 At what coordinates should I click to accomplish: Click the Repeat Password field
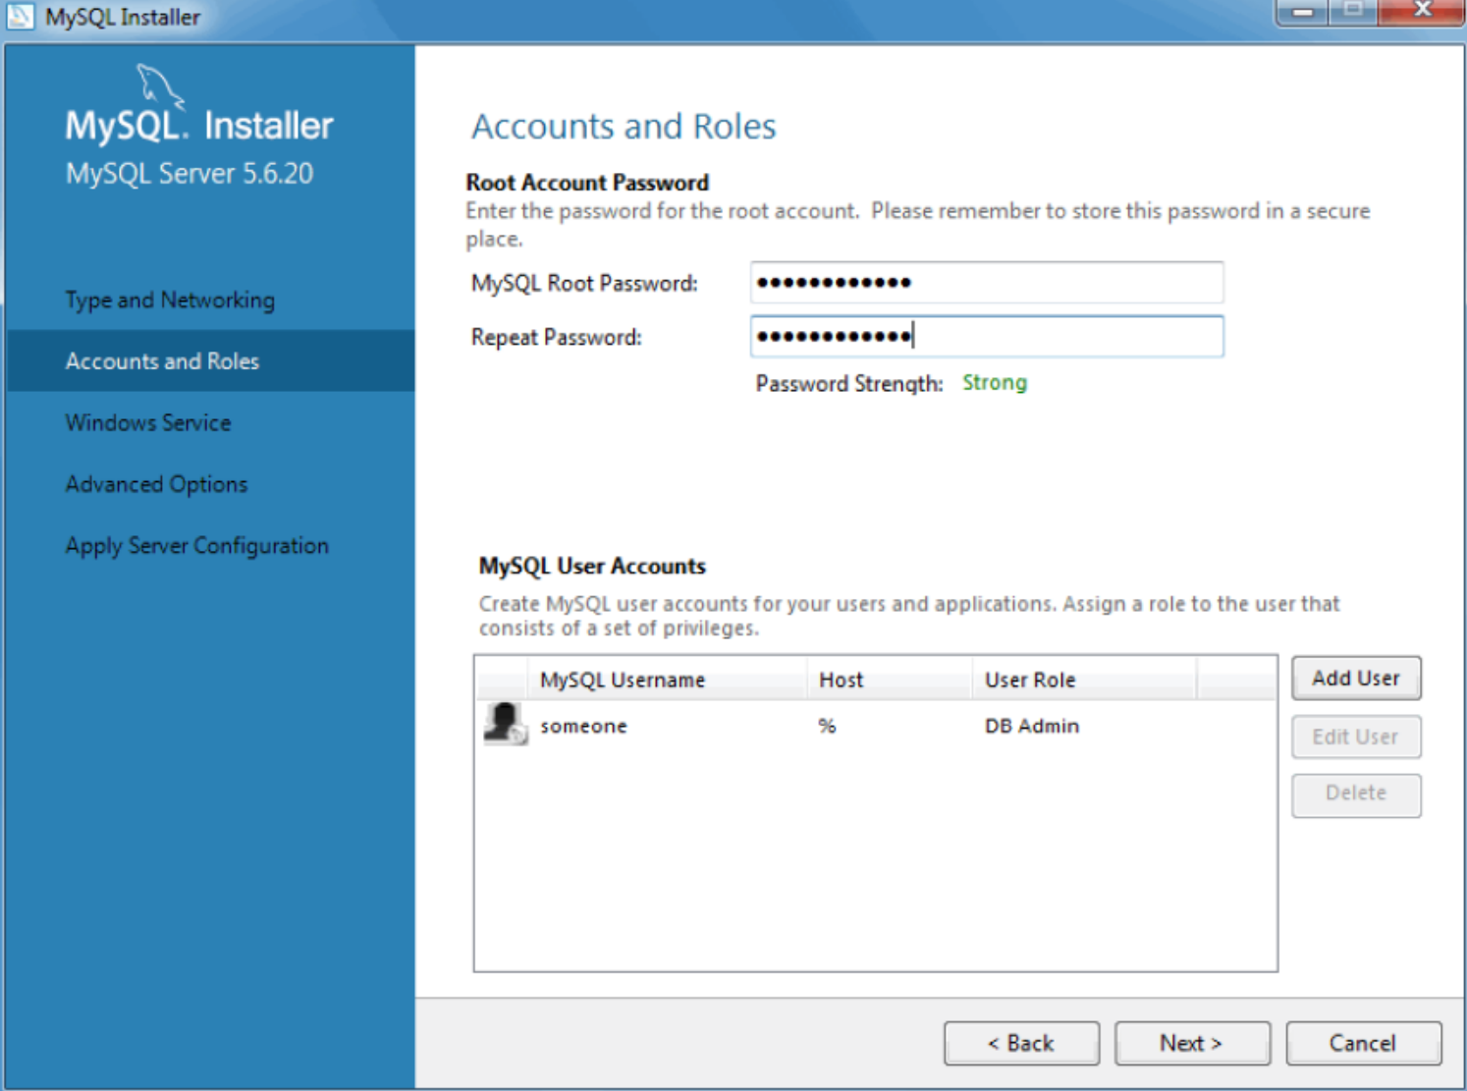point(985,337)
